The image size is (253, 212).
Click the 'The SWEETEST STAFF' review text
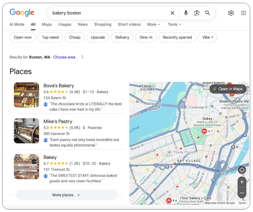83,178
